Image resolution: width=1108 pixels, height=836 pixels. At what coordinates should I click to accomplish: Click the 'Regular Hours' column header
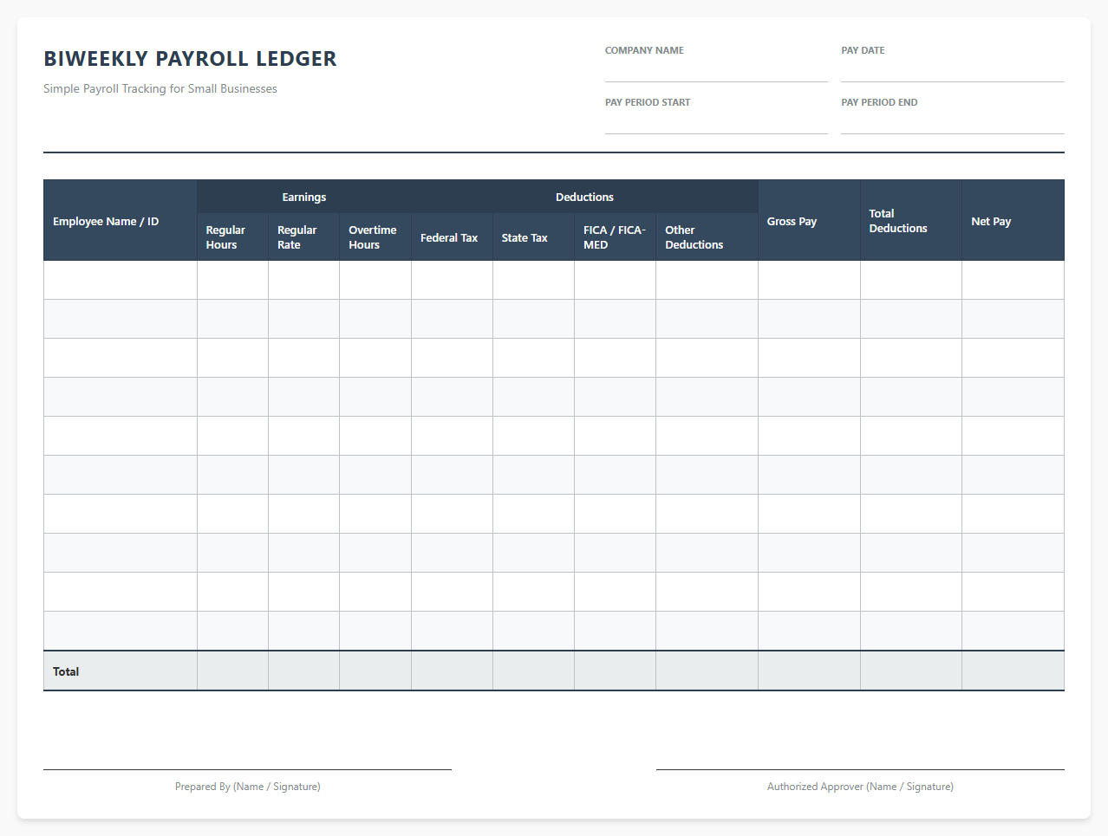coord(232,237)
